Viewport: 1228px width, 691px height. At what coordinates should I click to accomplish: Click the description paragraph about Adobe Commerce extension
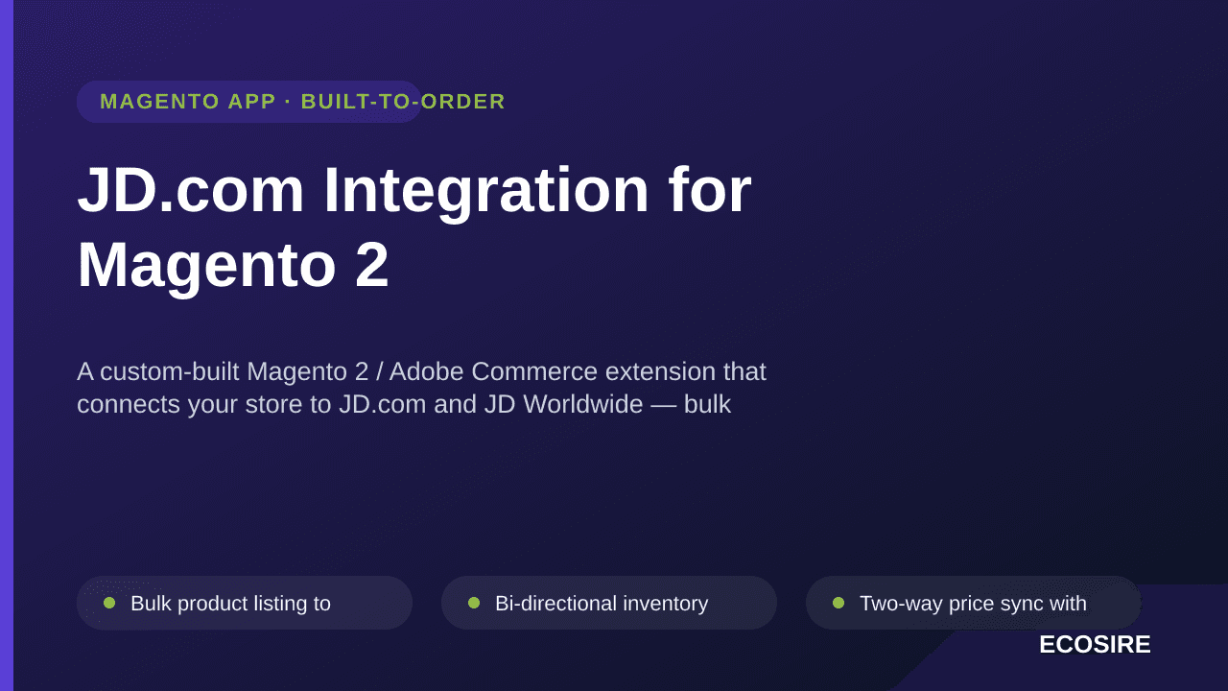pos(421,388)
